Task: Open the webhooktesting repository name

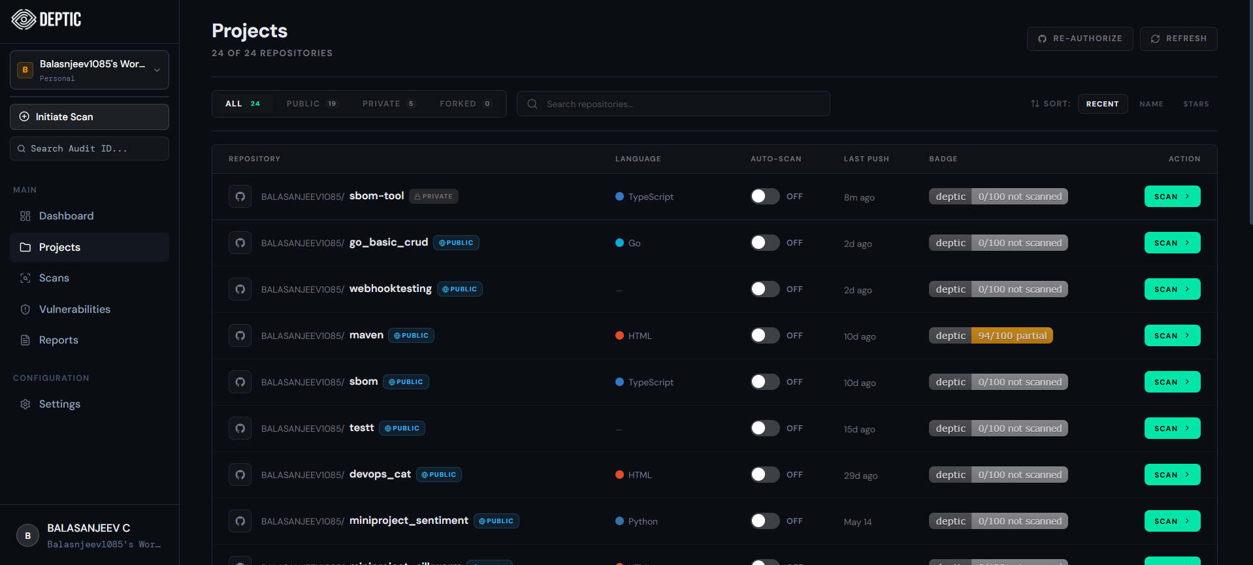Action: [x=391, y=289]
